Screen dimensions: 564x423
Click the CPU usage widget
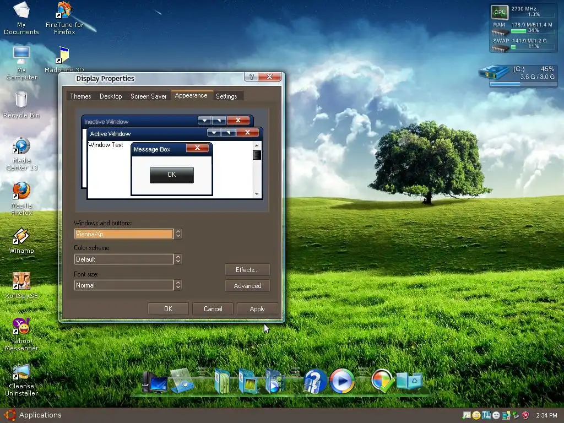(523, 12)
